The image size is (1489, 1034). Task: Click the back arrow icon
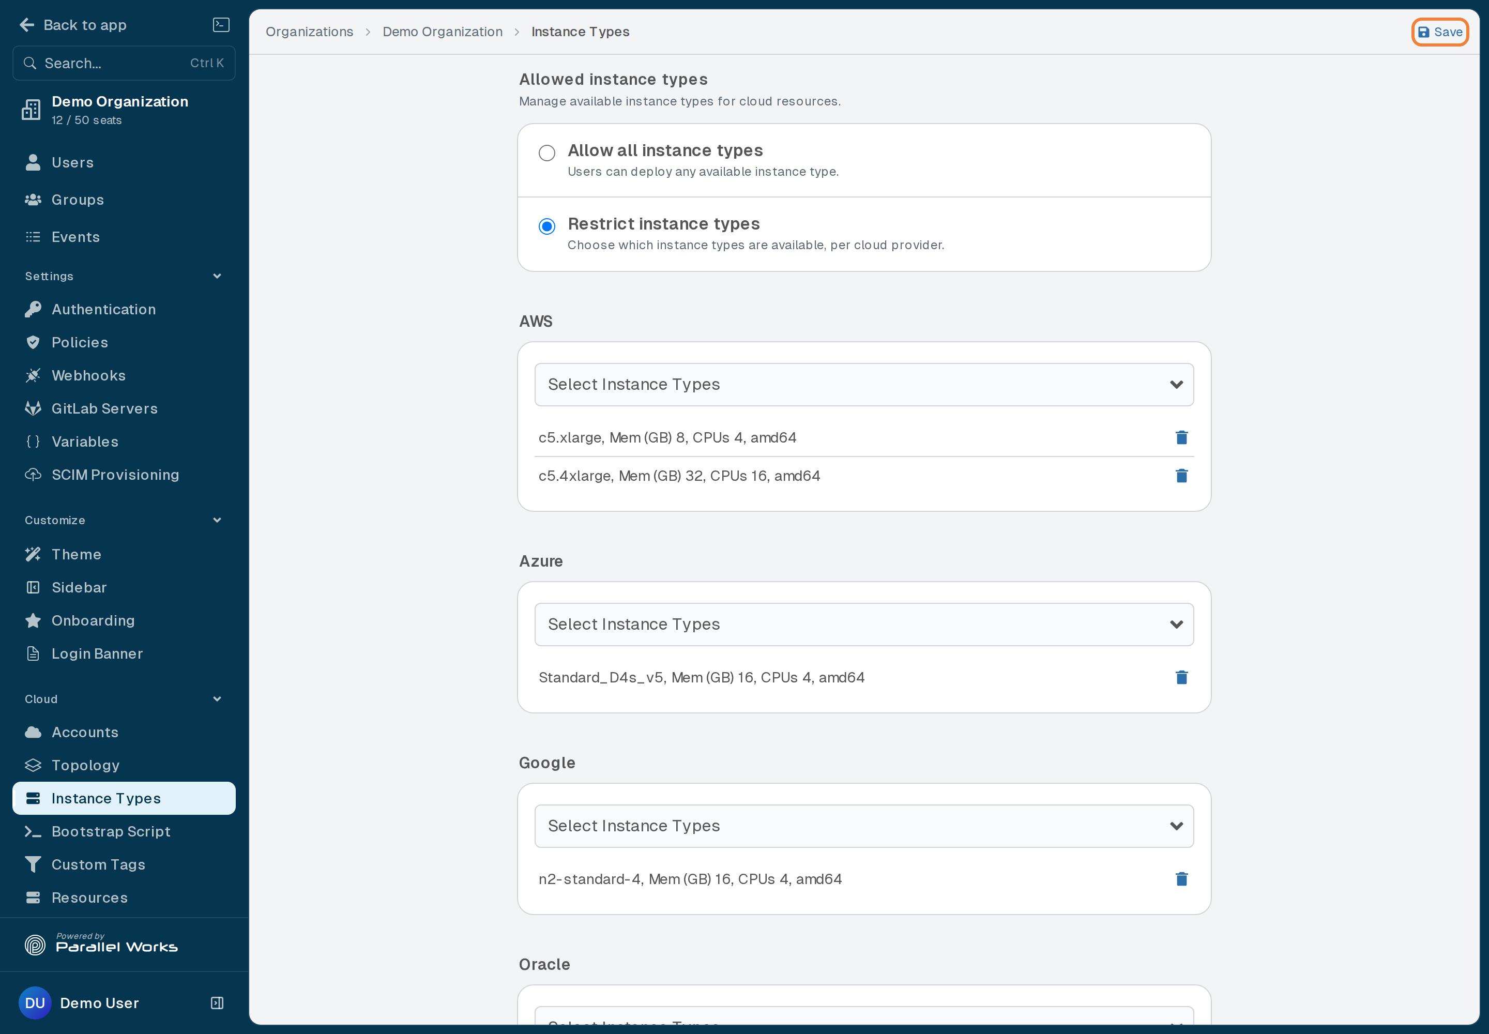coord(26,25)
